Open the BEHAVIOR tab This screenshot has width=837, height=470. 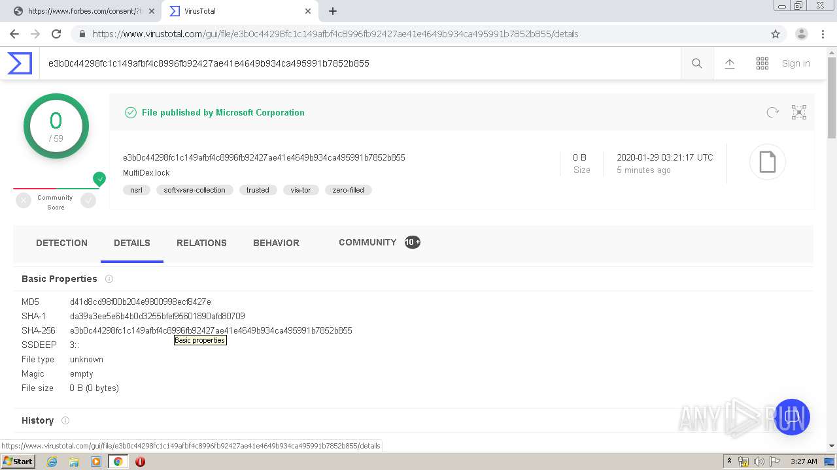click(276, 243)
